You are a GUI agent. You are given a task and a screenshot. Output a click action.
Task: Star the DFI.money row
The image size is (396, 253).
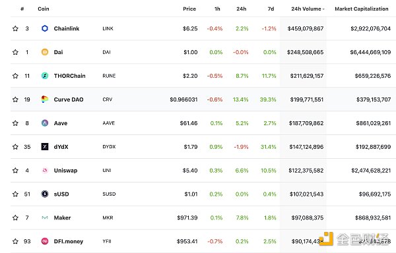[15, 241]
